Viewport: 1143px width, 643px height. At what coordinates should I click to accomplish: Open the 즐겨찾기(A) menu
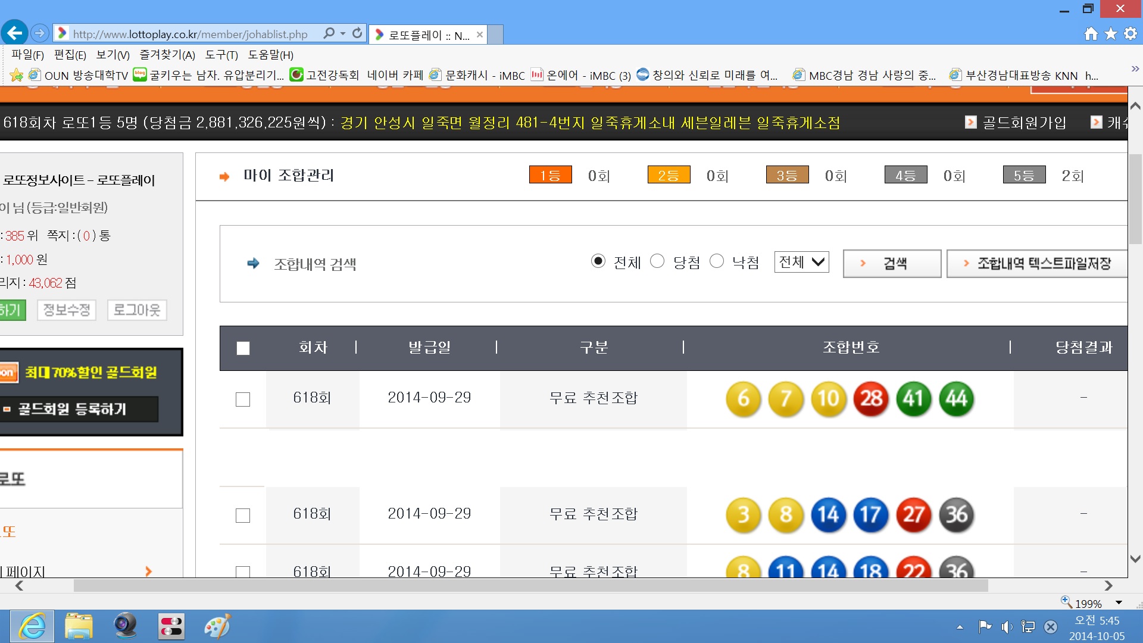point(167,55)
